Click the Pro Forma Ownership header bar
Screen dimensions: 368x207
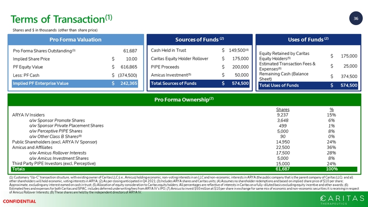point(184,100)
